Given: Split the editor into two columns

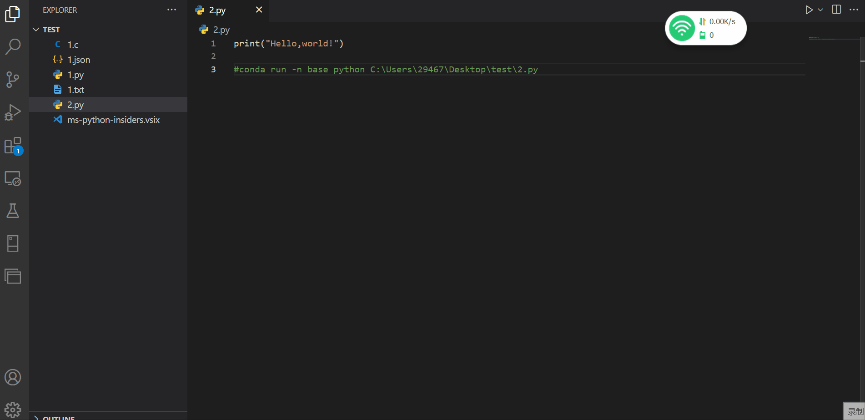Looking at the screenshot, I should (836, 9).
